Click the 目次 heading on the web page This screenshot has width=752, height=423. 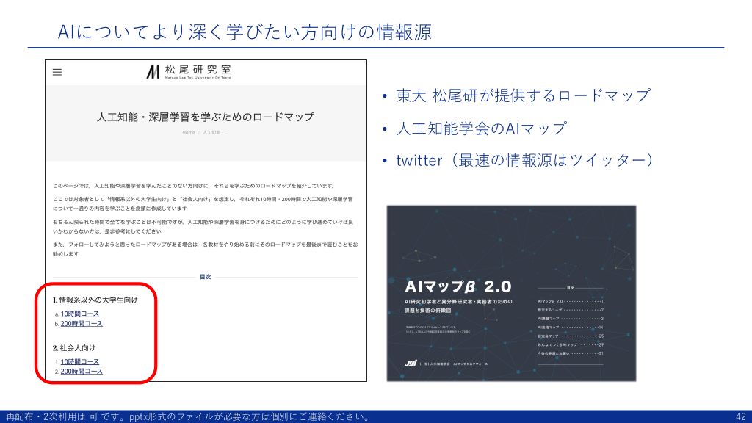[205, 277]
